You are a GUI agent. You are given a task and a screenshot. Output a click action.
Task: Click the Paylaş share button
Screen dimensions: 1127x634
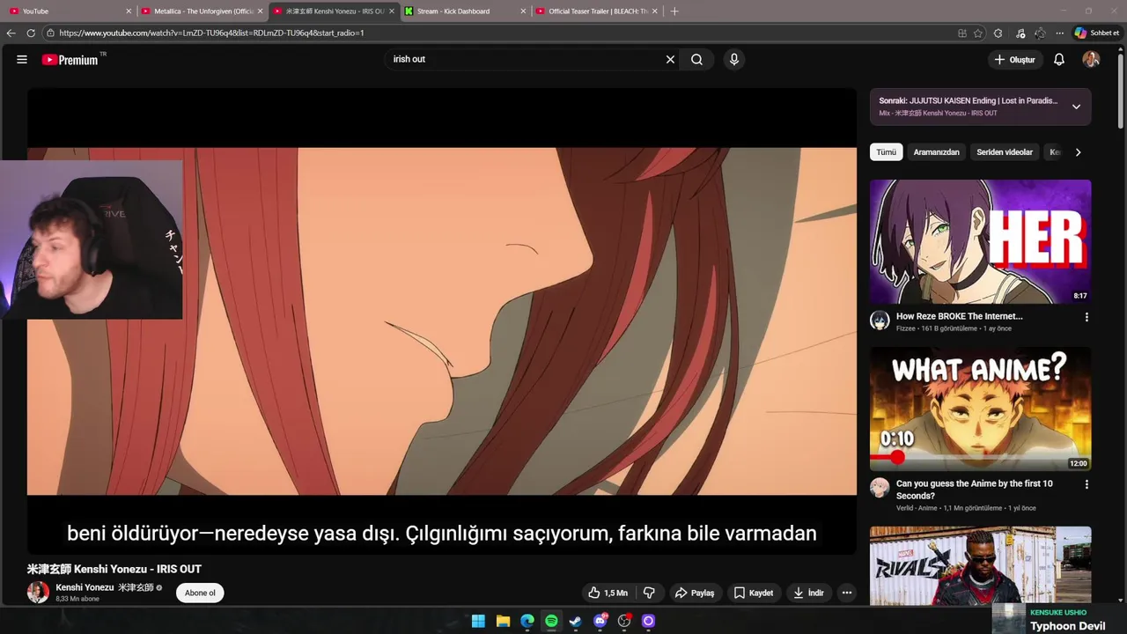coord(695,593)
